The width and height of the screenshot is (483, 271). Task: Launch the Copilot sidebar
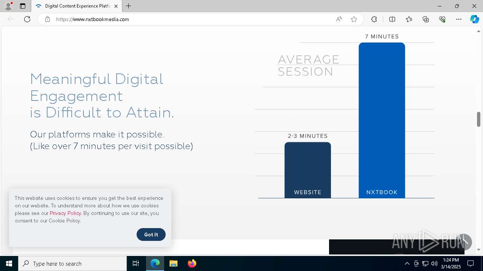[474, 19]
